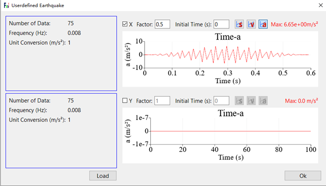This screenshot has height=186, width=326.
Task: Select top panel Unit Conversion label
Action: tap(37, 43)
